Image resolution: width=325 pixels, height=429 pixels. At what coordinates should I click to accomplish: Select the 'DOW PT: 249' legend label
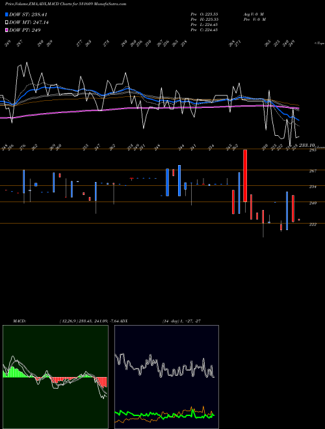25,30
